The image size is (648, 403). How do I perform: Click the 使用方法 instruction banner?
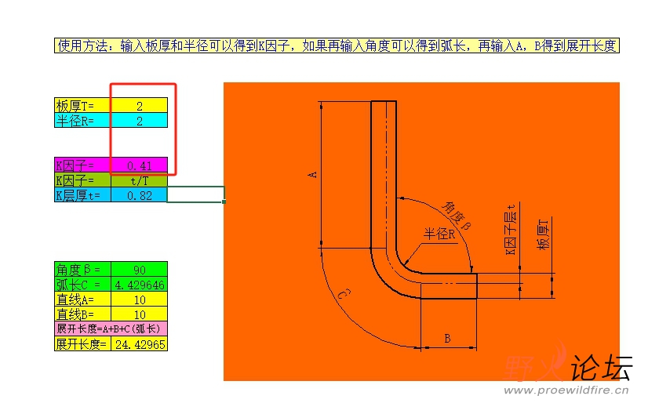[337, 45]
